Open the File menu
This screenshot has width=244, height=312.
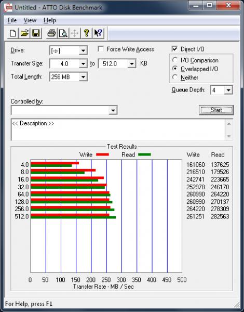pos(12,20)
